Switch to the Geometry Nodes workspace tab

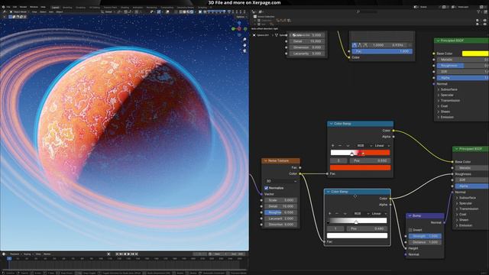point(186,7)
